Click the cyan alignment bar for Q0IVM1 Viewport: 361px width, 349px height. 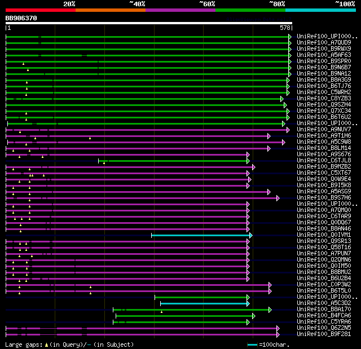[201, 235]
